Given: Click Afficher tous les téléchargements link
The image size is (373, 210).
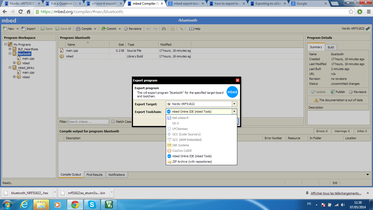Looking at the screenshot, I should click(x=336, y=193).
